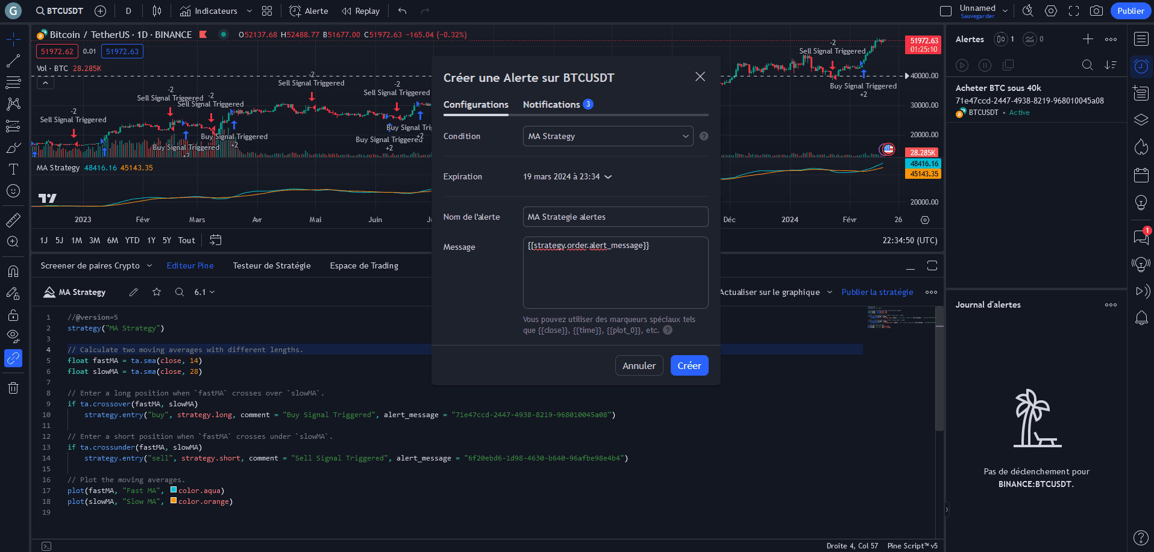Open the Espace de Trading tab

click(364, 265)
